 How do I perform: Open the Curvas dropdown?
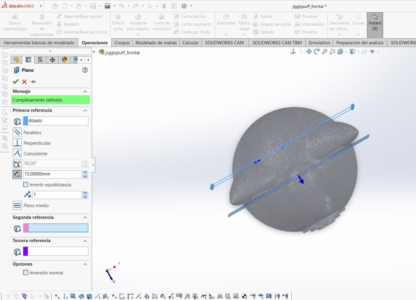tap(358, 34)
